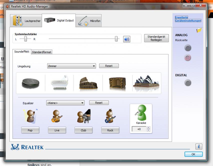Select the stone room environment icon
This screenshot has height=166, width=213.
tap(117, 83)
